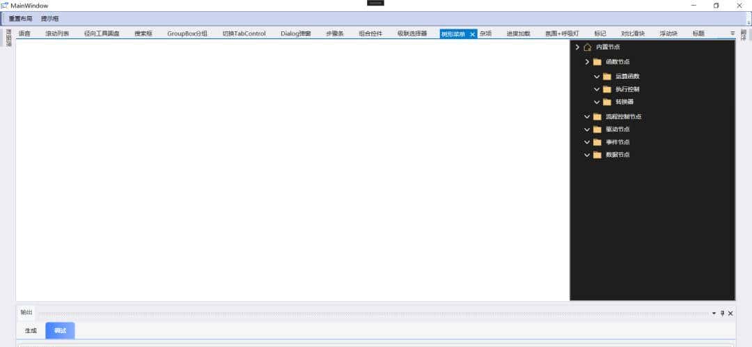Screen dimensions: 752x347
Task: Toggle the chevron of 转换器
Action: pyautogui.click(x=597, y=102)
